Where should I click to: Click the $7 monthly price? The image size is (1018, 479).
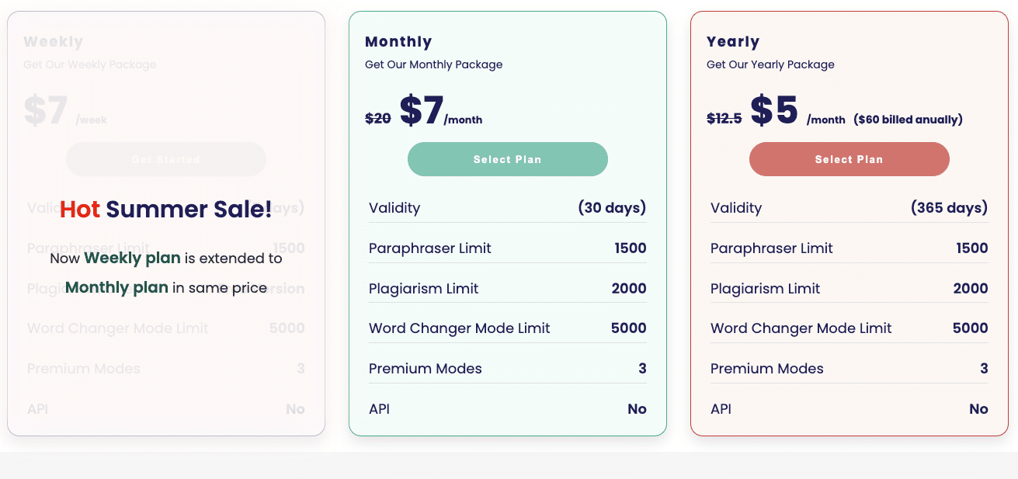click(x=422, y=110)
